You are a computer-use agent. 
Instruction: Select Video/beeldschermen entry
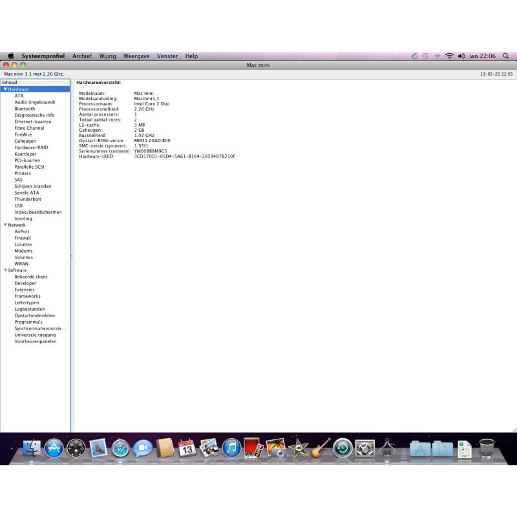pyautogui.click(x=38, y=212)
